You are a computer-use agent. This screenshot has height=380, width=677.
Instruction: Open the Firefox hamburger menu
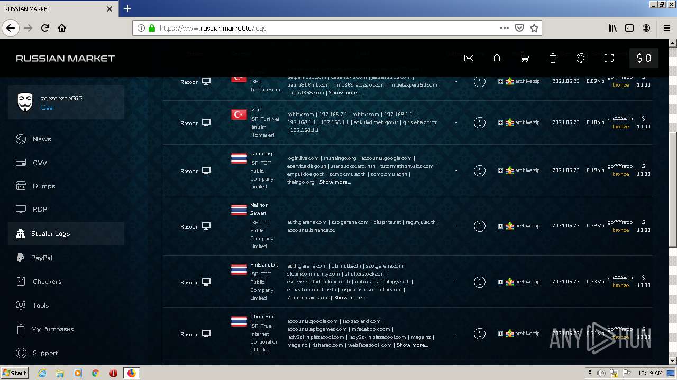[x=667, y=28]
